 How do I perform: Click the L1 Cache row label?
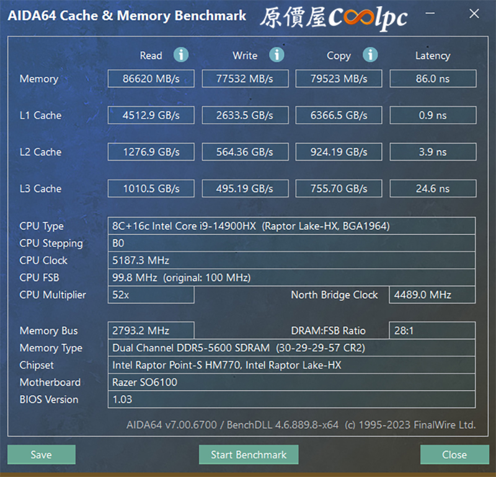pyautogui.click(x=40, y=115)
